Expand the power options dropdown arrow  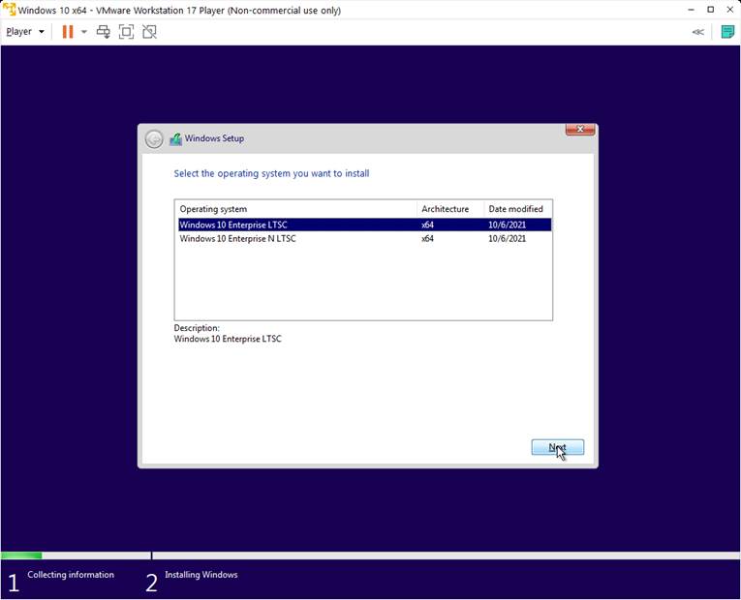pyautogui.click(x=83, y=32)
